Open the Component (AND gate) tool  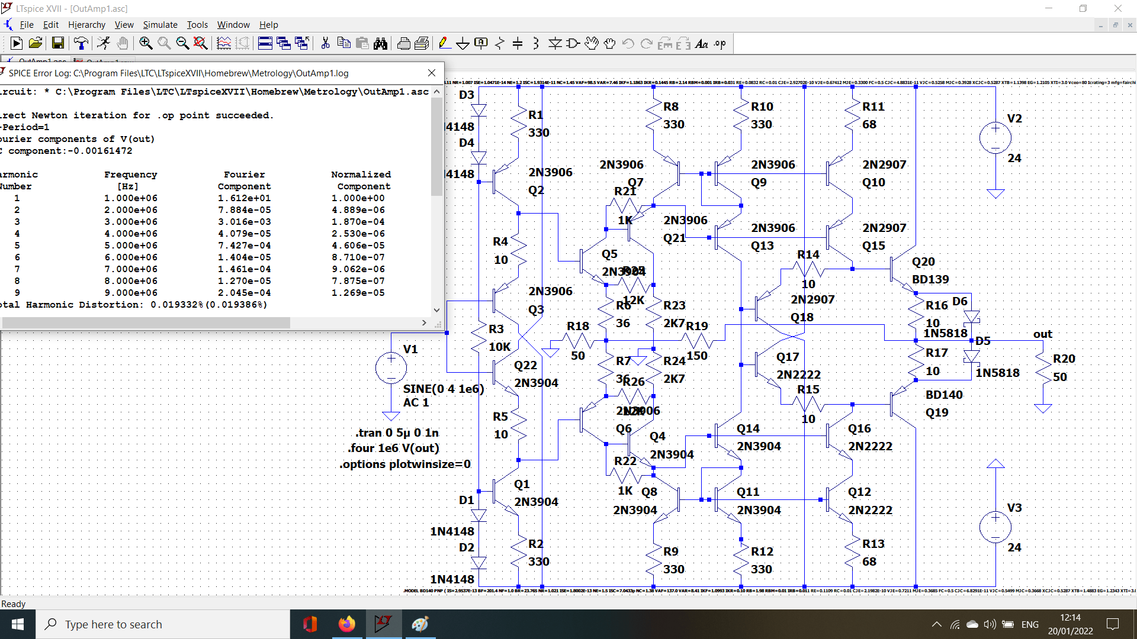(573, 43)
